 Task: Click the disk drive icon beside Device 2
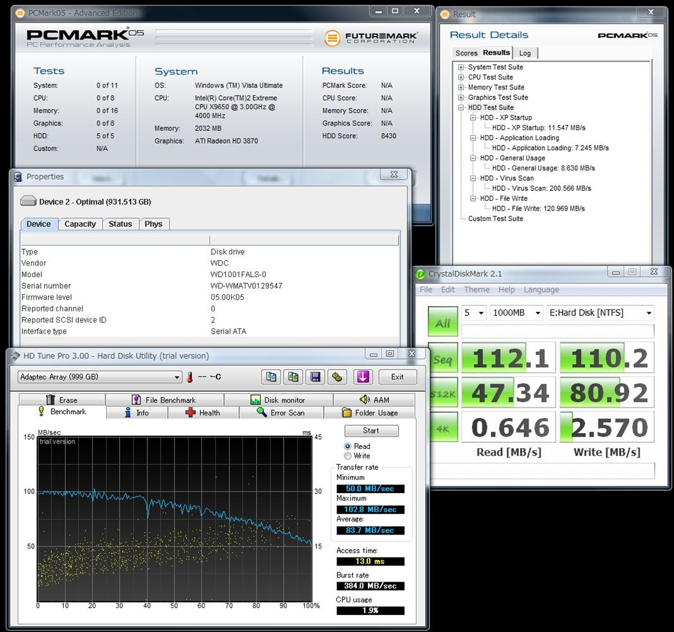[x=28, y=201]
